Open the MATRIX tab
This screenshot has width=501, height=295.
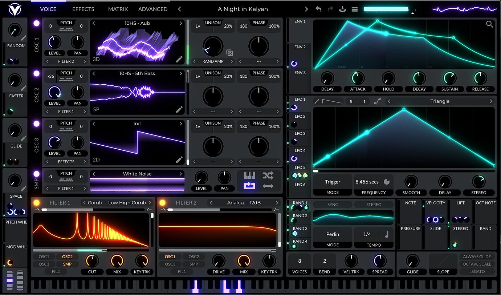118,9
